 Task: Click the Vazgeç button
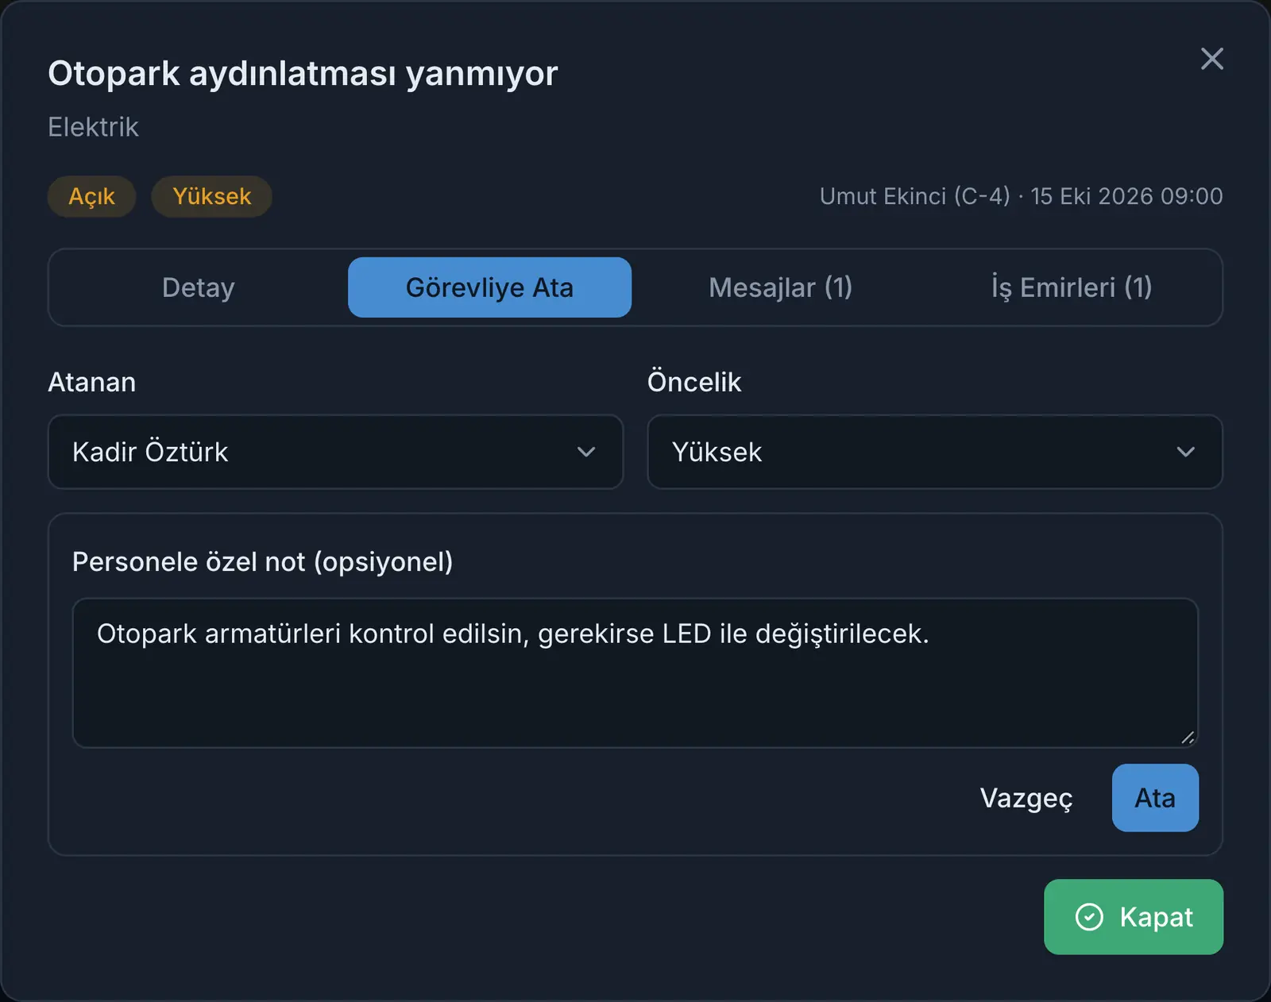[x=1026, y=798]
